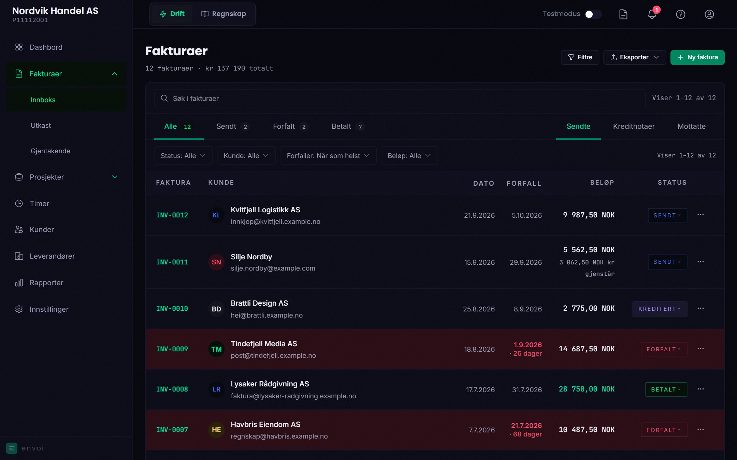Click the Søk i fakturaer search field
This screenshot has width=737, height=460.
click(x=400, y=98)
